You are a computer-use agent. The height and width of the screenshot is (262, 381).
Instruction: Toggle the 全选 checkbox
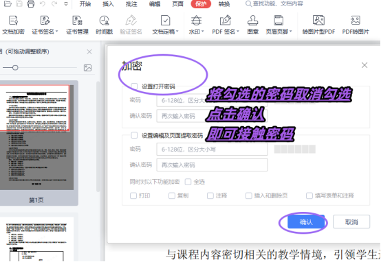coord(188,182)
